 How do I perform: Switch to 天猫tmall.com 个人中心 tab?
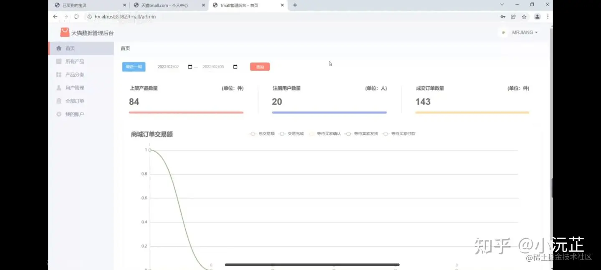(169, 5)
